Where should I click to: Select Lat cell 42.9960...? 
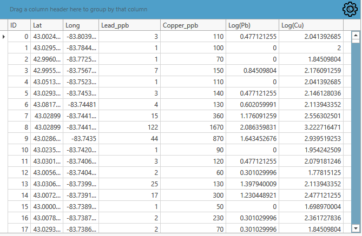click(47, 59)
